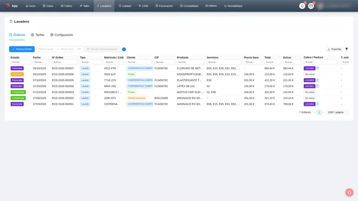The image size is (358, 201).
Task: Open the Tráfico menu
Action: 66,6
